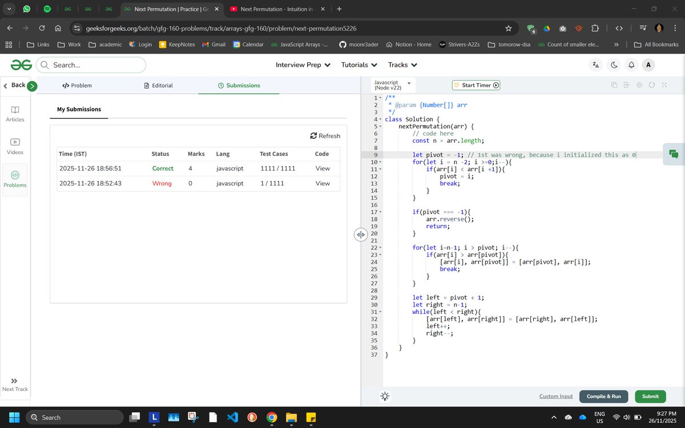The height and width of the screenshot is (428, 685).
Task: Click into the GfG search box
Action: point(91,65)
